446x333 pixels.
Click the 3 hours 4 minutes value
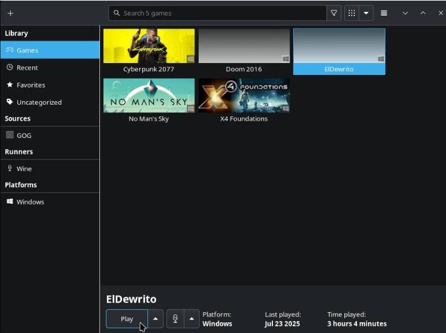[x=357, y=323]
